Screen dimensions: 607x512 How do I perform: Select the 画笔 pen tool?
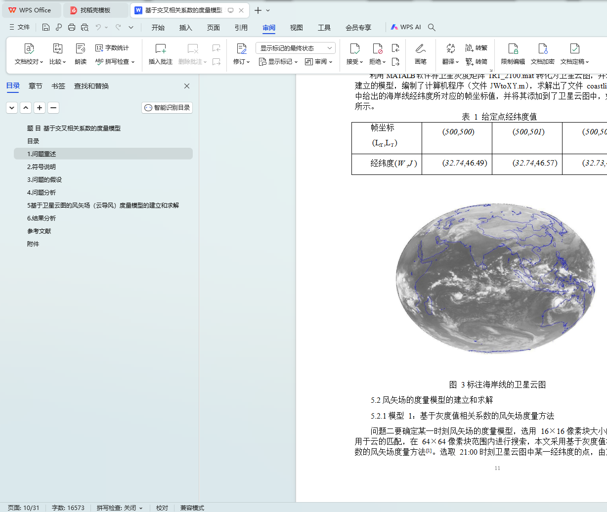pos(421,54)
